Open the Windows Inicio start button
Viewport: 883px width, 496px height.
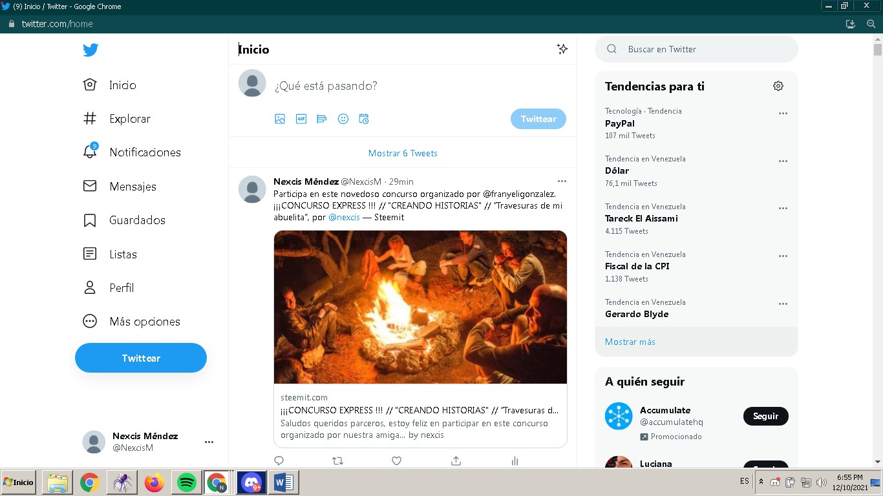tap(19, 482)
